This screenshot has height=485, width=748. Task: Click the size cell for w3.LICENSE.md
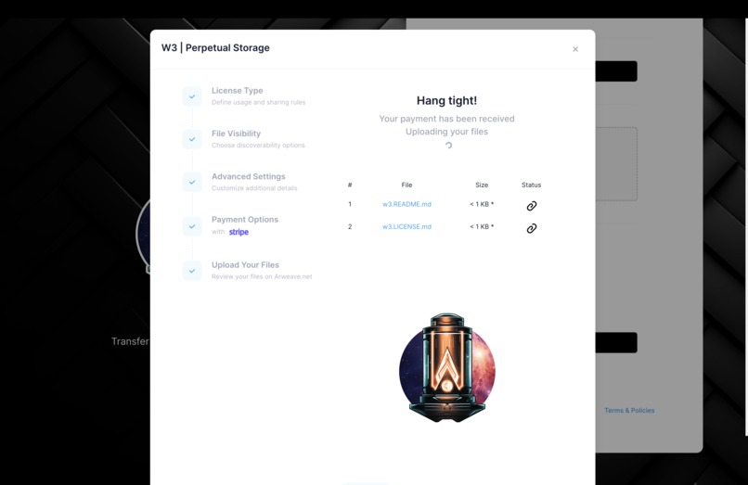pyautogui.click(x=482, y=226)
